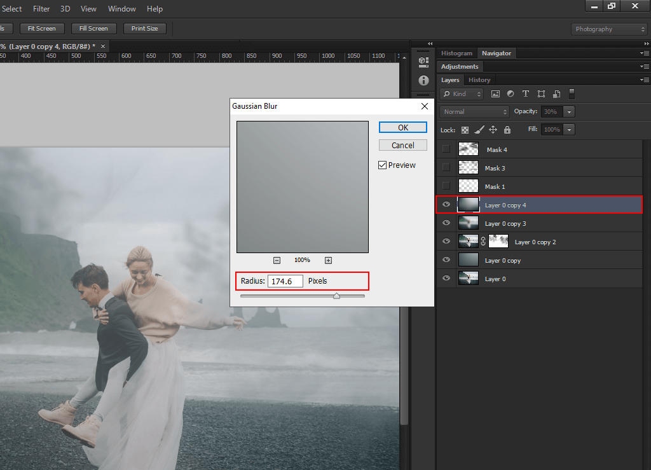Switch to the History tab
Viewport: 651px width, 470px height.
pos(479,79)
